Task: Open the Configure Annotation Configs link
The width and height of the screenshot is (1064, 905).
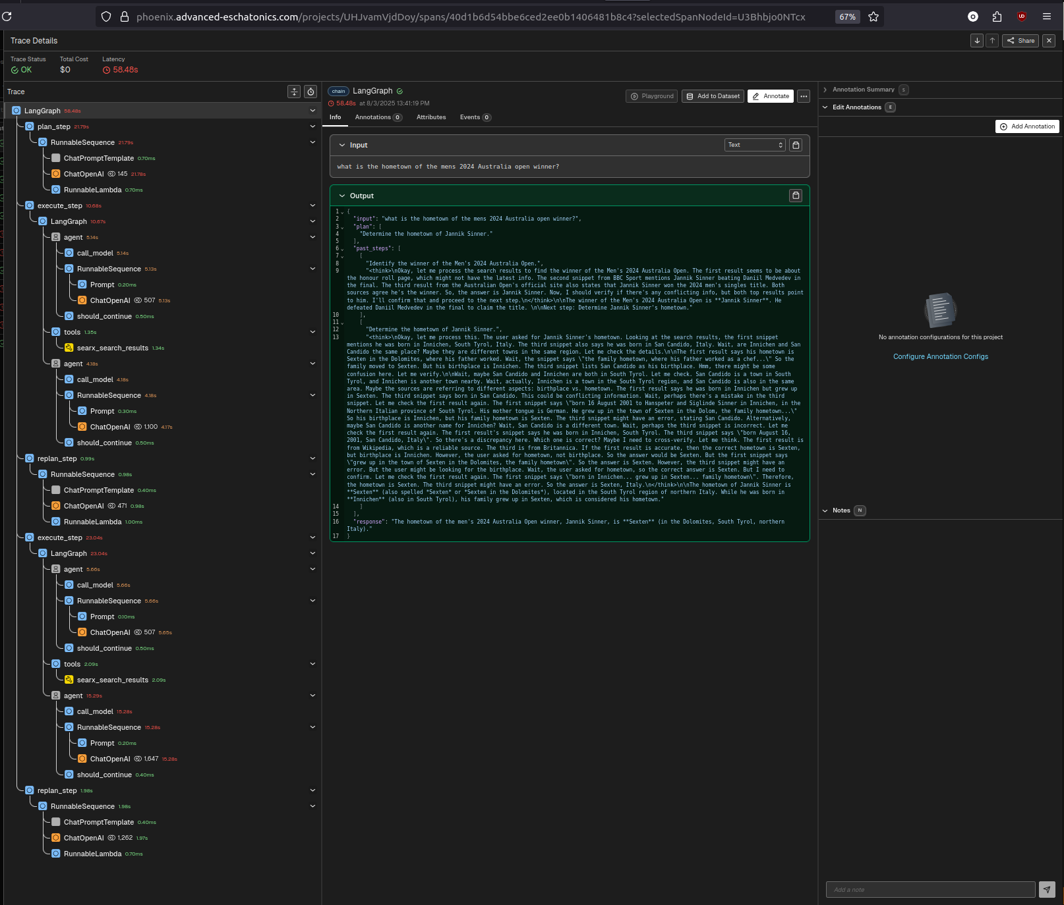Action: tap(941, 356)
